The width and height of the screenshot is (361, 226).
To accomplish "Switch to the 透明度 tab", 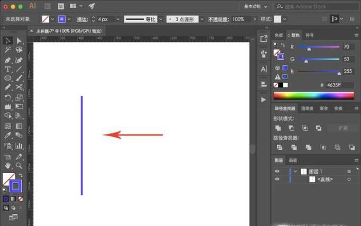I will 307,109.
